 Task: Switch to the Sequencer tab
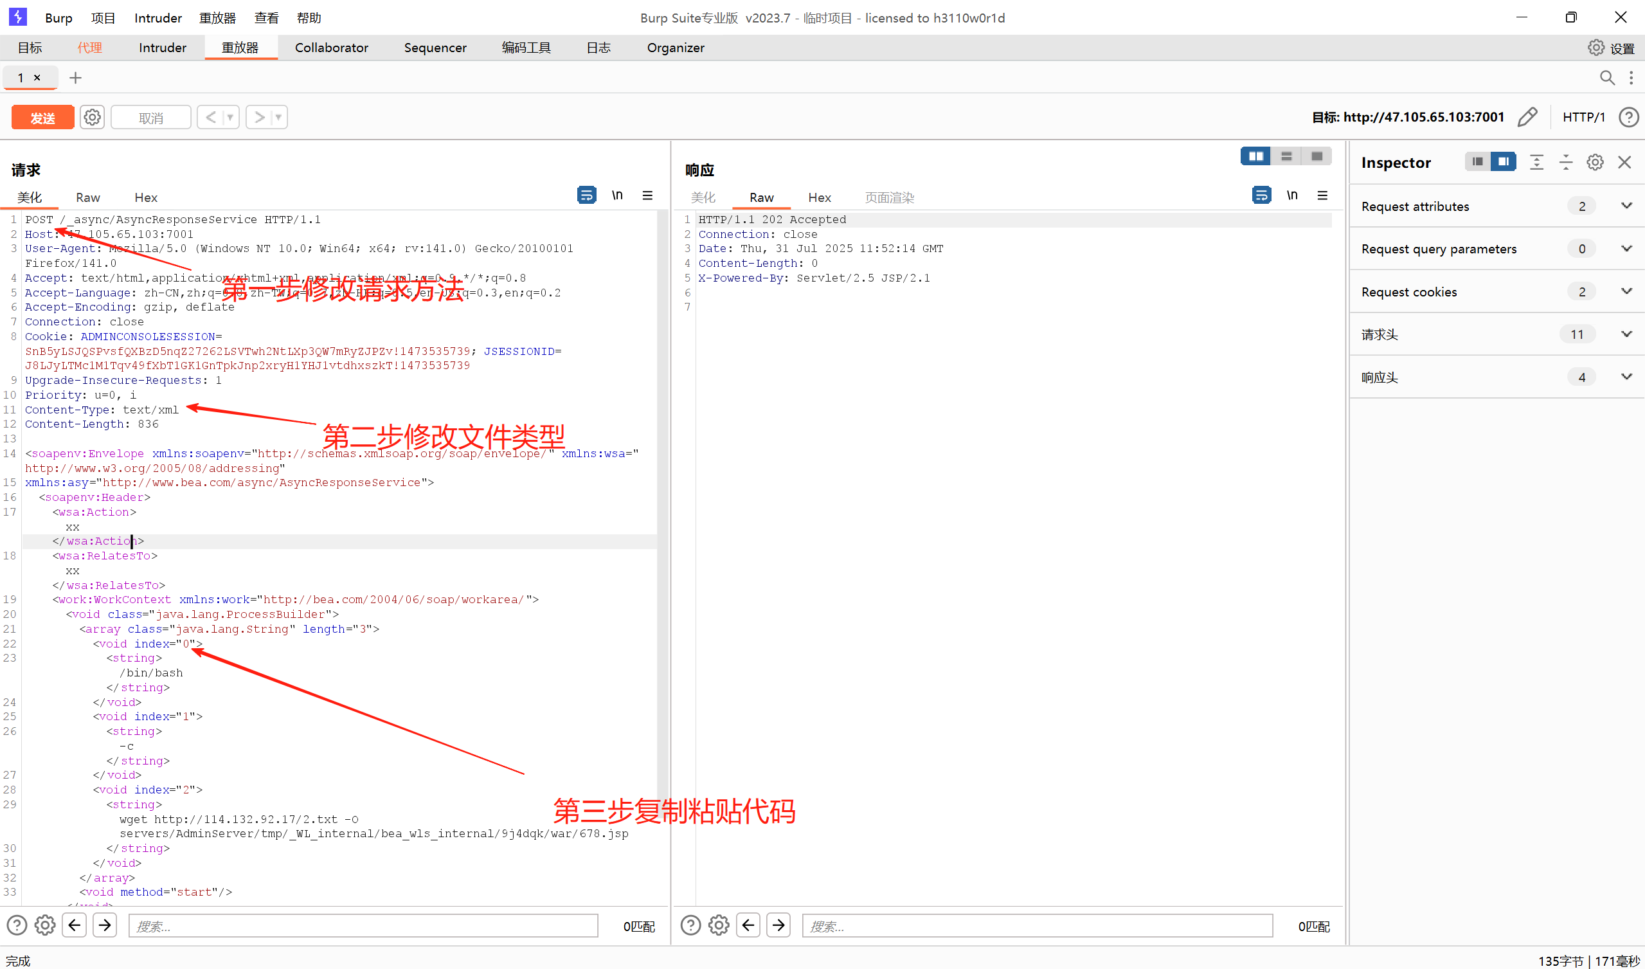point(435,48)
